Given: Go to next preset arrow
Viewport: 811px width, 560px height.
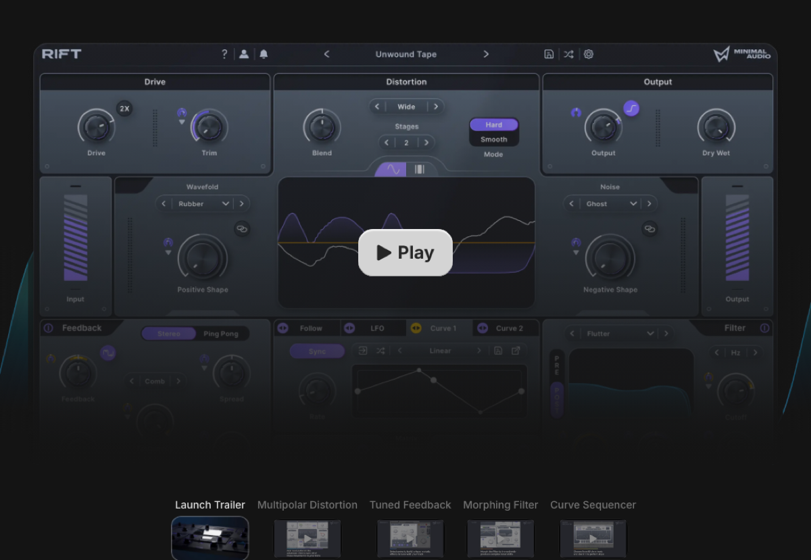Looking at the screenshot, I should coord(486,54).
